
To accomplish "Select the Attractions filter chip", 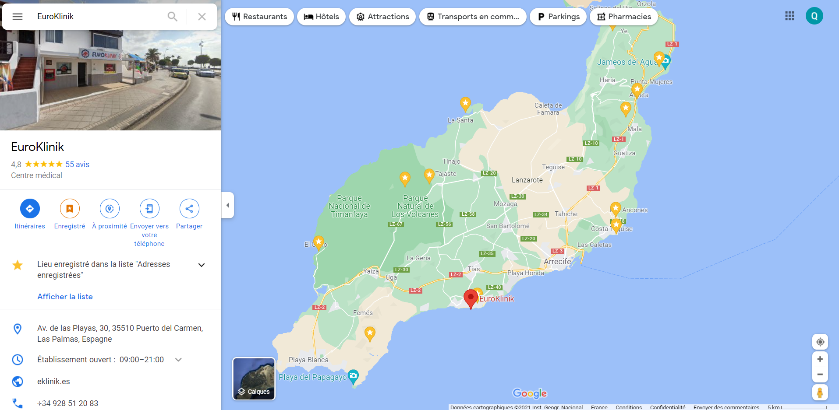I will pyautogui.click(x=382, y=17).
